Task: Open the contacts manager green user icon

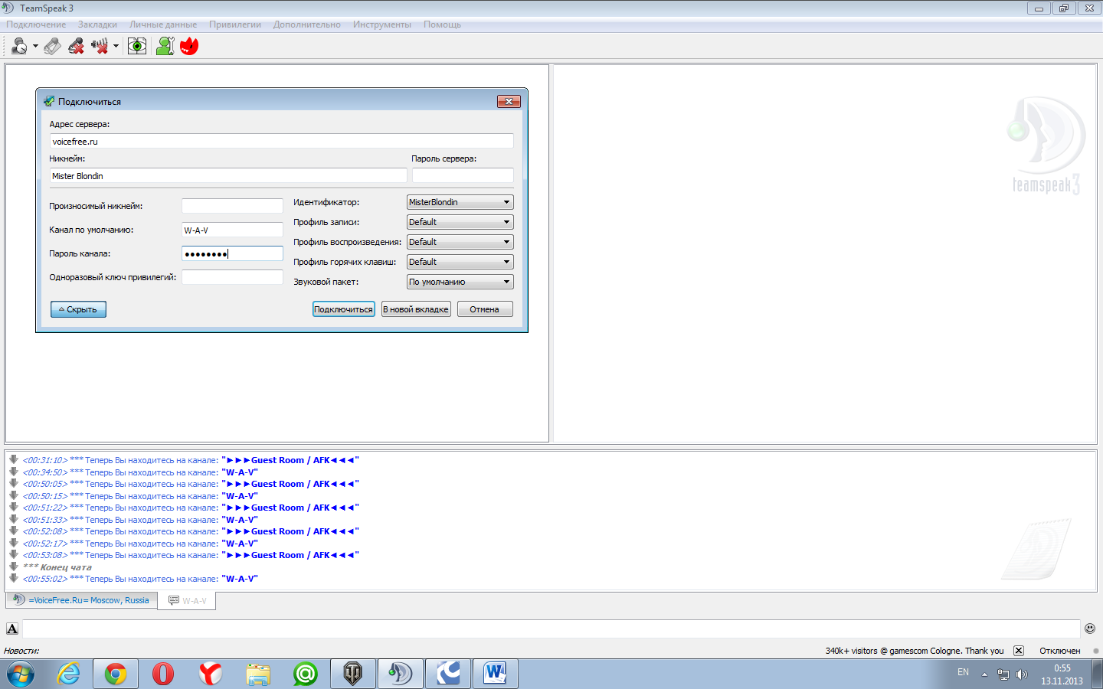Action: 165,47
